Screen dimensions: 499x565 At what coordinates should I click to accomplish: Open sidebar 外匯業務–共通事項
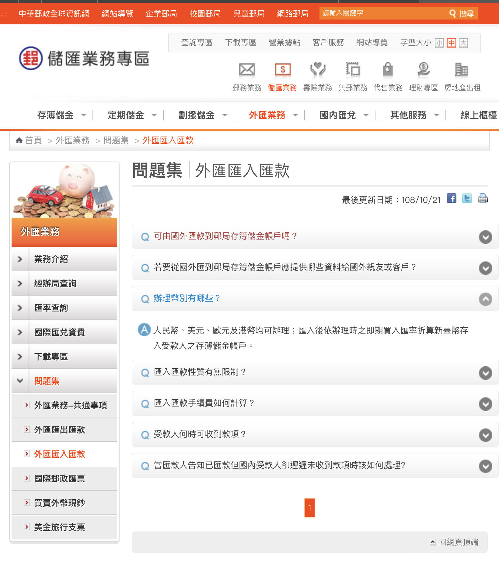64,405
